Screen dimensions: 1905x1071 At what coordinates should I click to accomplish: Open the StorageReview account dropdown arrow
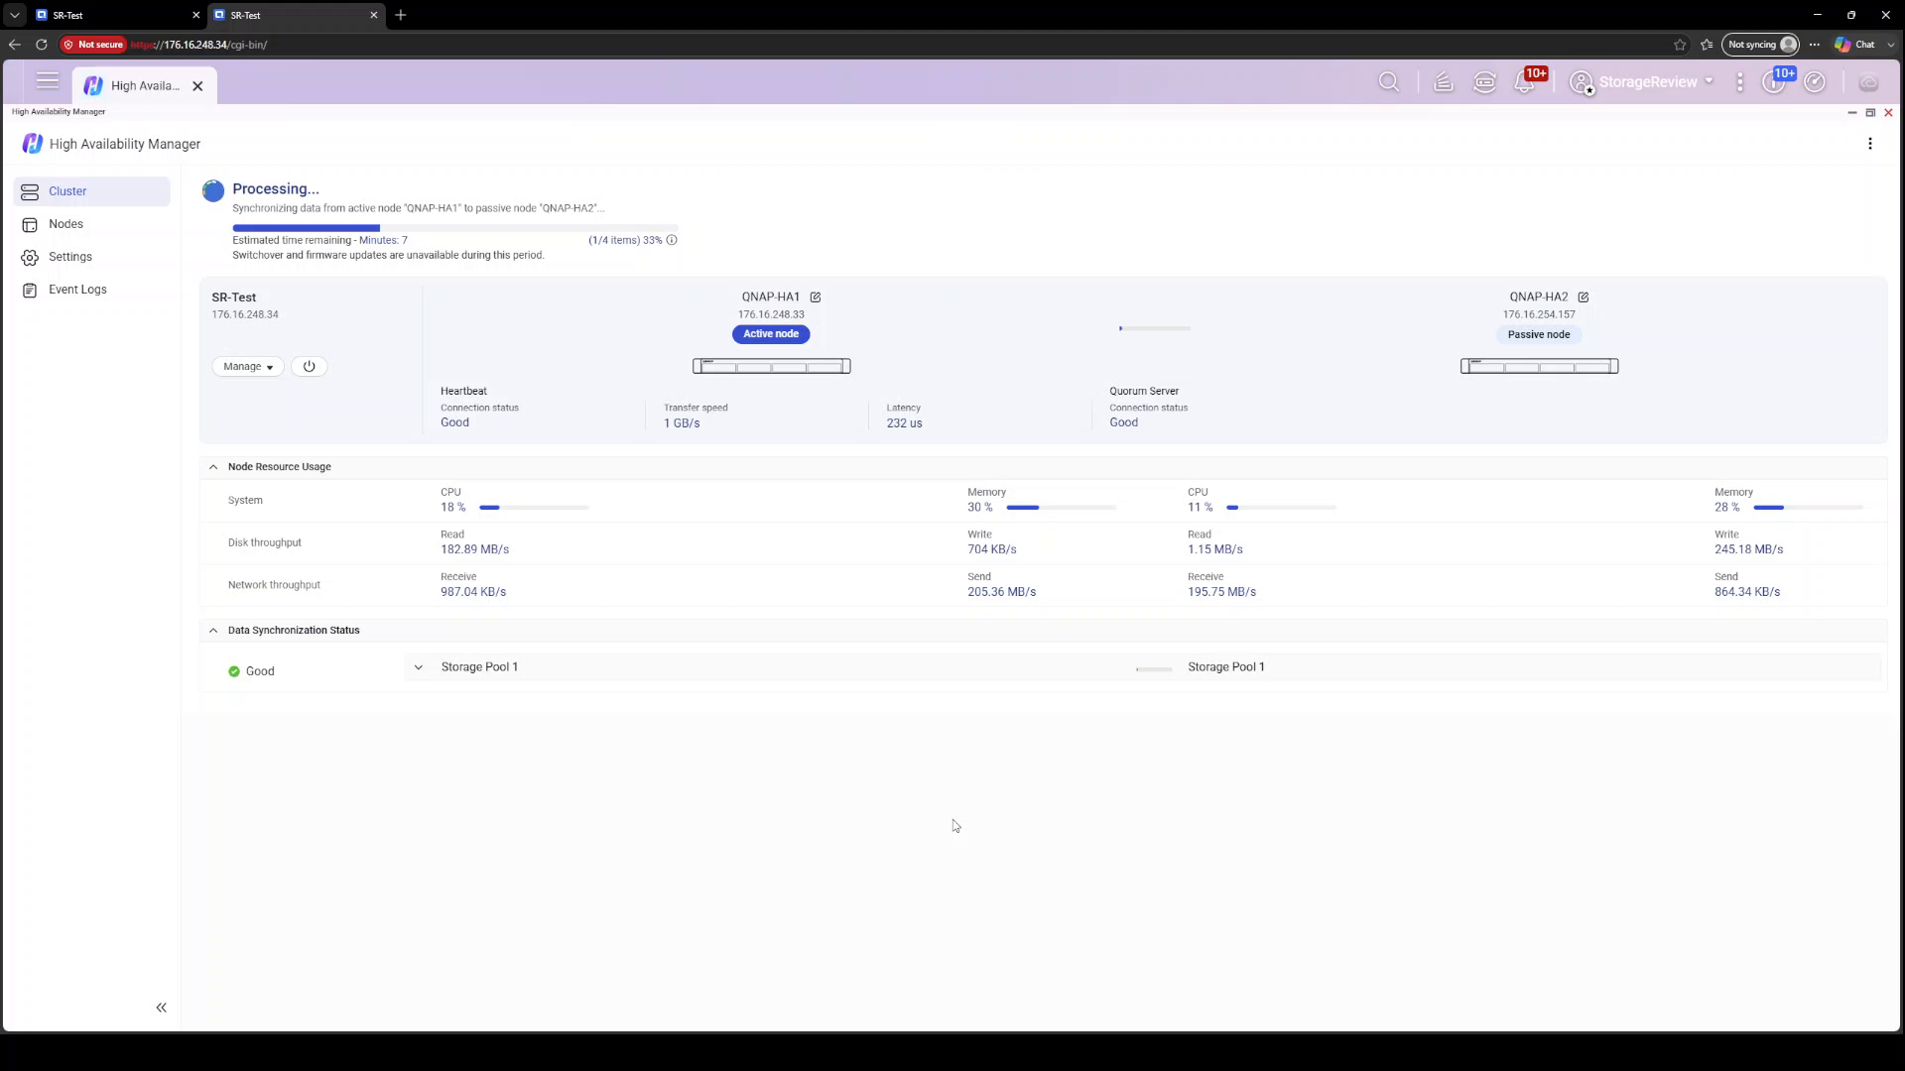1709,81
